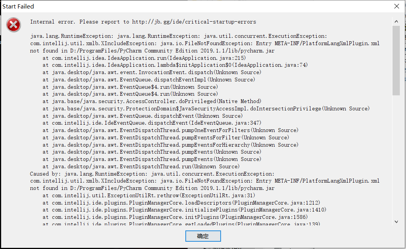Select the Start Failed title bar text
The width and height of the screenshot is (406, 249).
tap(18, 6)
